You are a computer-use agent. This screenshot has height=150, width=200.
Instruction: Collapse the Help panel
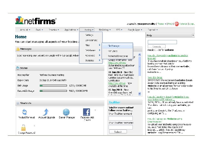click(x=193, y=35)
